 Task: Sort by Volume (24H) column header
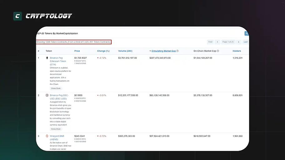[x=125, y=51]
